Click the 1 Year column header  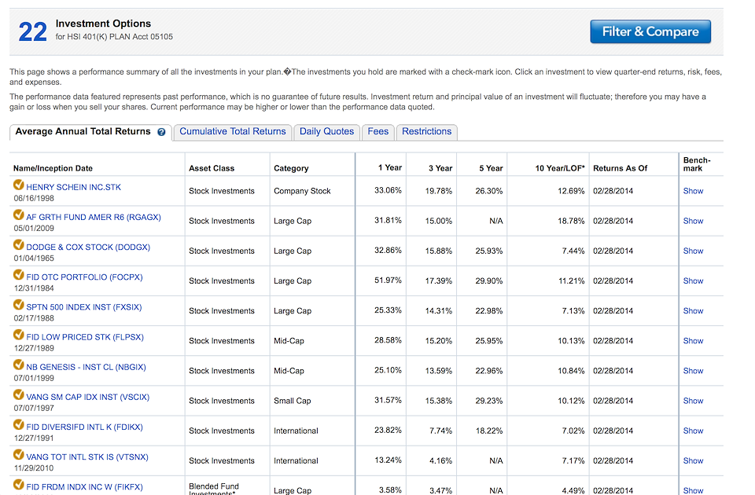pyautogui.click(x=389, y=167)
